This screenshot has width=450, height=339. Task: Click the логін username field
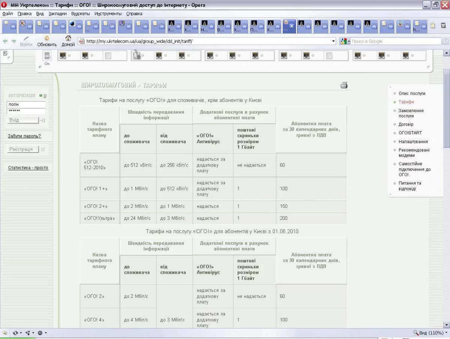26,105
